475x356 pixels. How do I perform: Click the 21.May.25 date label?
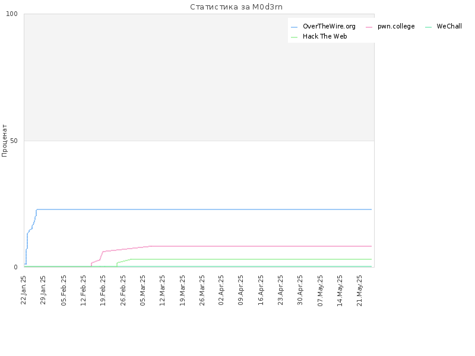tap(360, 291)
